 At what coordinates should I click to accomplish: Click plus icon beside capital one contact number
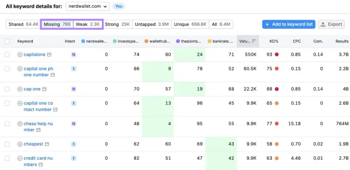20,103
